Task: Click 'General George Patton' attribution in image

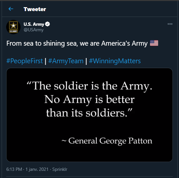Action: click(110, 141)
